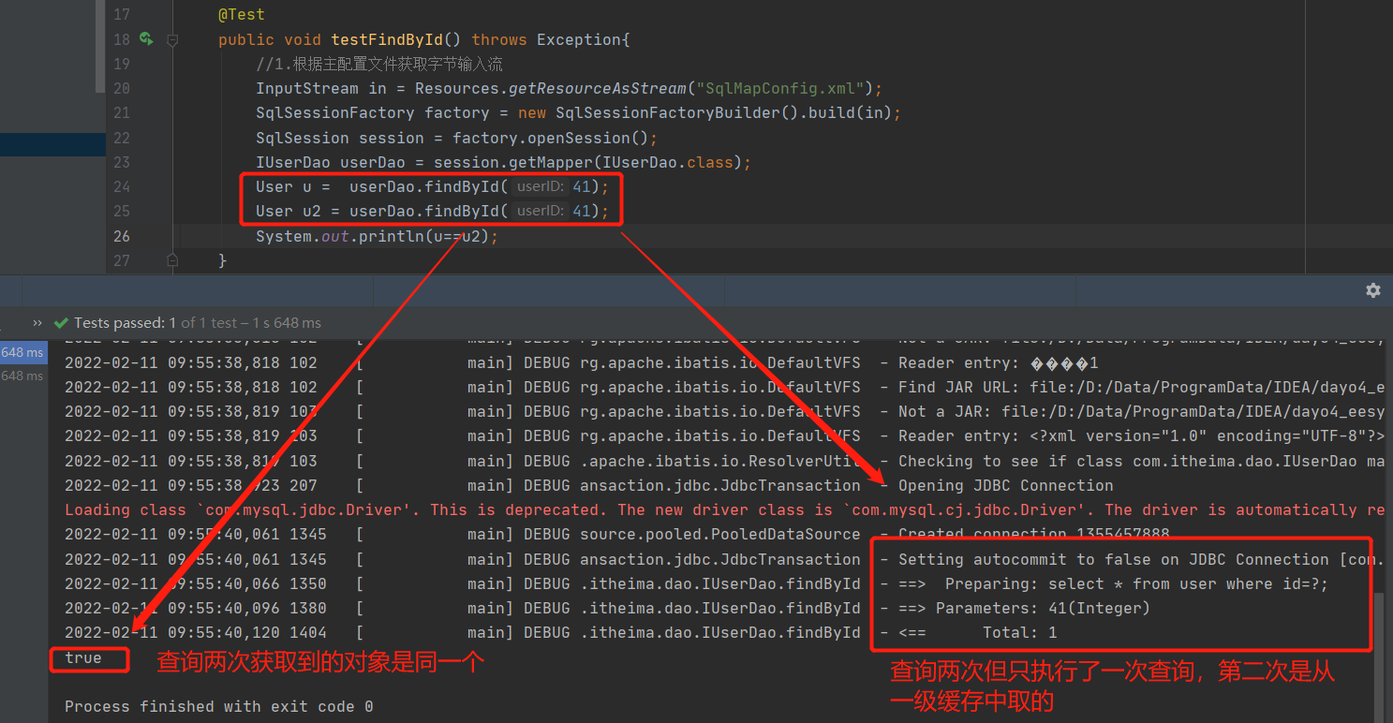Place caret in System.out.println(u==u2) line
The width and height of the screenshot is (1393, 723).
click(377, 236)
